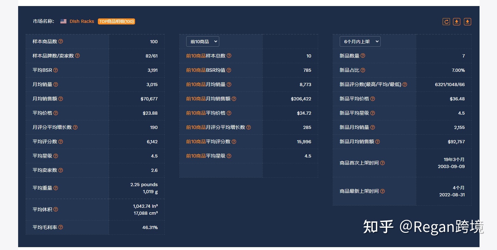The height and width of the screenshot is (250, 497).
Task: Show help for 前10商品平均评分数
Action: [x=234, y=141]
